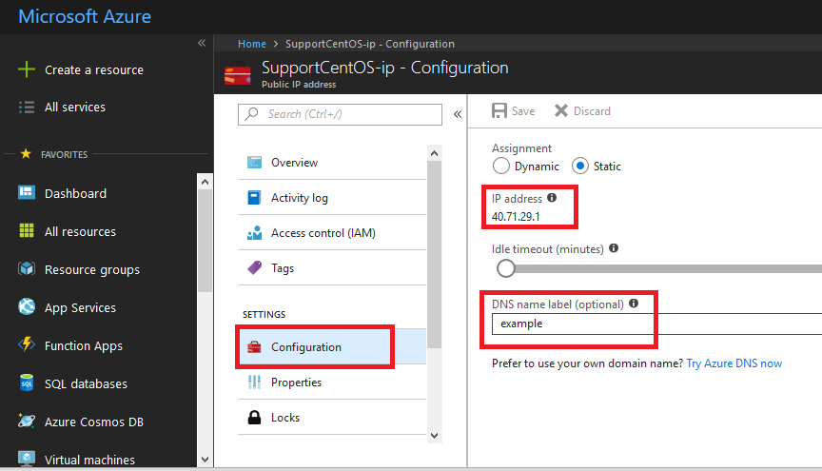
Task: Click the Search (Ctrl+/) input field
Action: [x=340, y=114]
